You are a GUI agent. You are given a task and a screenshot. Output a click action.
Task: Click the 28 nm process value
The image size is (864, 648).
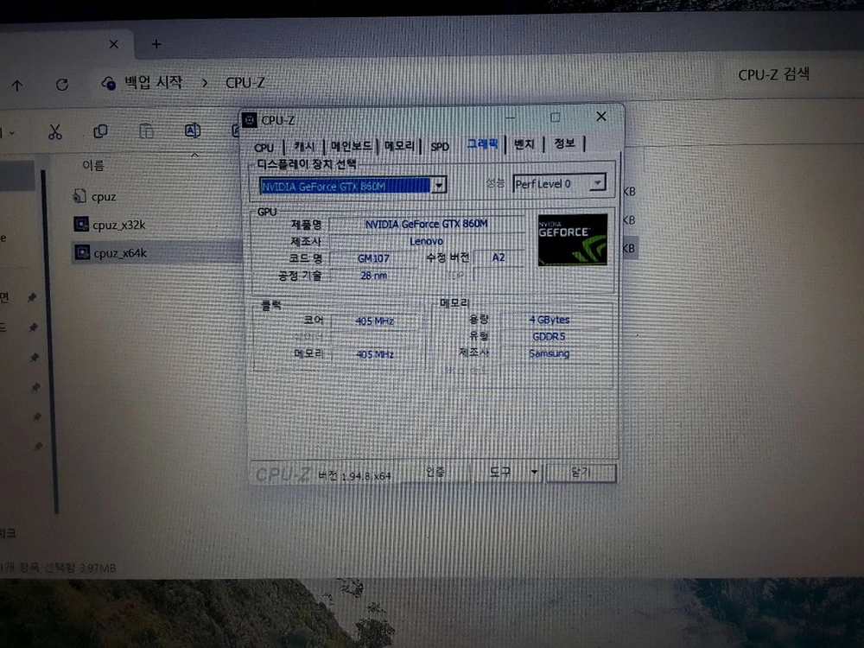373,275
